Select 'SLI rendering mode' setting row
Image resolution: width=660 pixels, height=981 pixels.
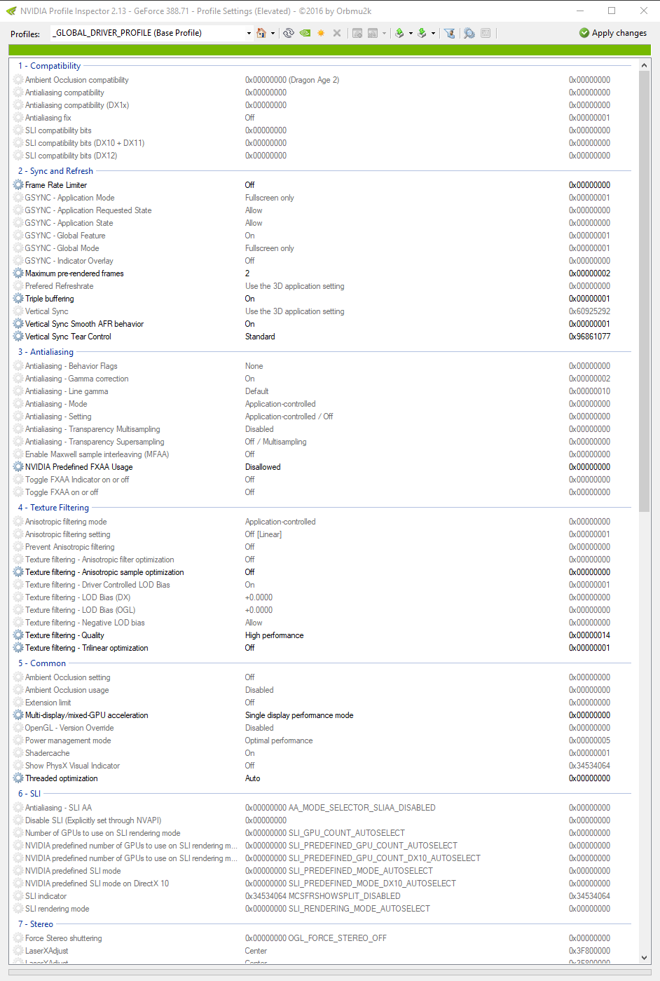[x=322, y=909]
